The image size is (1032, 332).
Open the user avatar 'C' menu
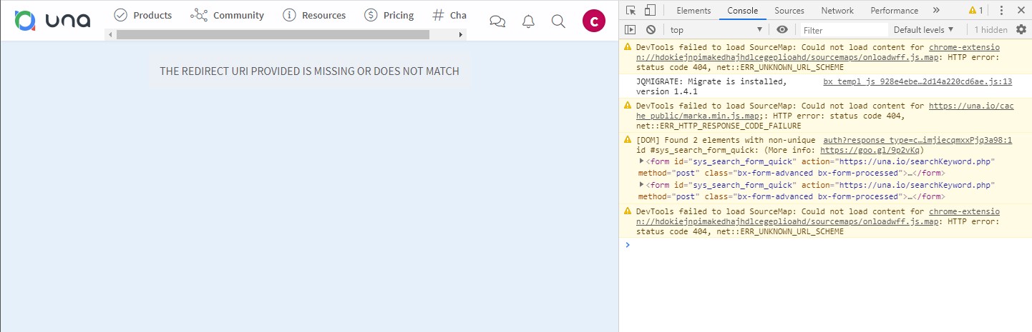pyautogui.click(x=594, y=21)
